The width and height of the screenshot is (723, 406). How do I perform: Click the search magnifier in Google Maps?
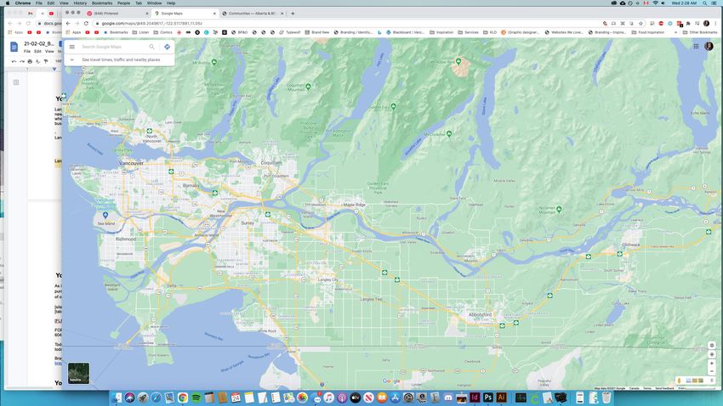coord(151,47)
